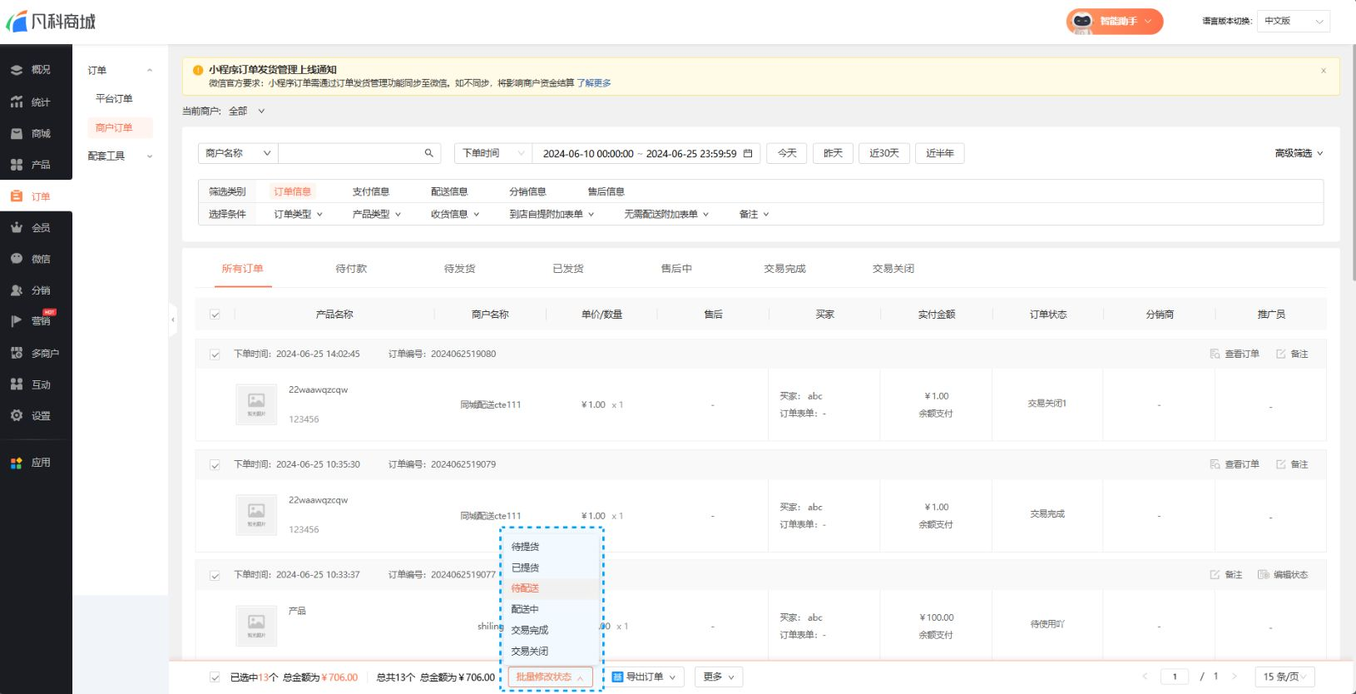
Task: Open the 更多 dropdown in bottom bar
Action: click(x=719, y=677)
